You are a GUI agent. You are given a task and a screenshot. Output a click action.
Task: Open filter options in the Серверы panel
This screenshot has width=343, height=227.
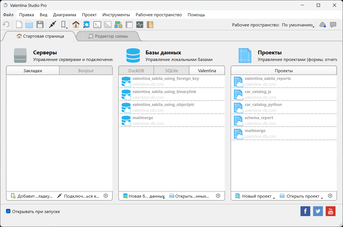[106, 196]
